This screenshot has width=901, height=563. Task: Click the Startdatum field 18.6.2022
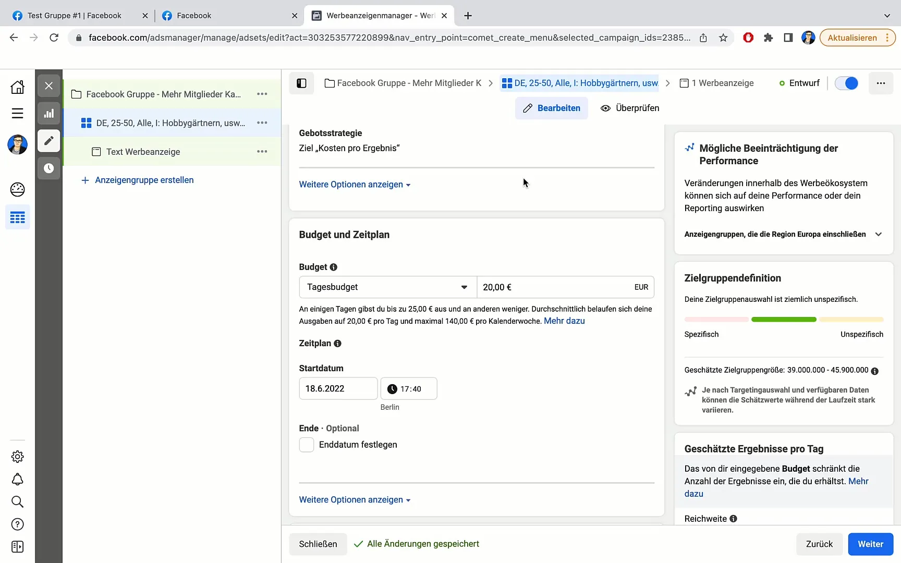pos(338,388)
